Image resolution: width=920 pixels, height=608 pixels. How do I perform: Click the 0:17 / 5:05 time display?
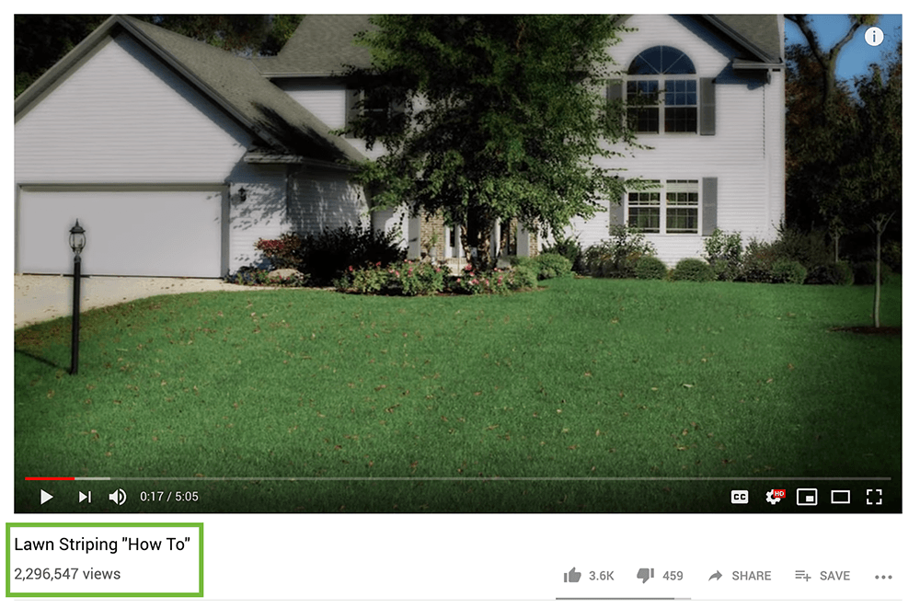pyautogui.click(x=169, y=497)
